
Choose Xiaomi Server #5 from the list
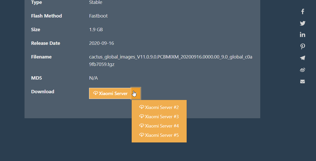point(159,135)
